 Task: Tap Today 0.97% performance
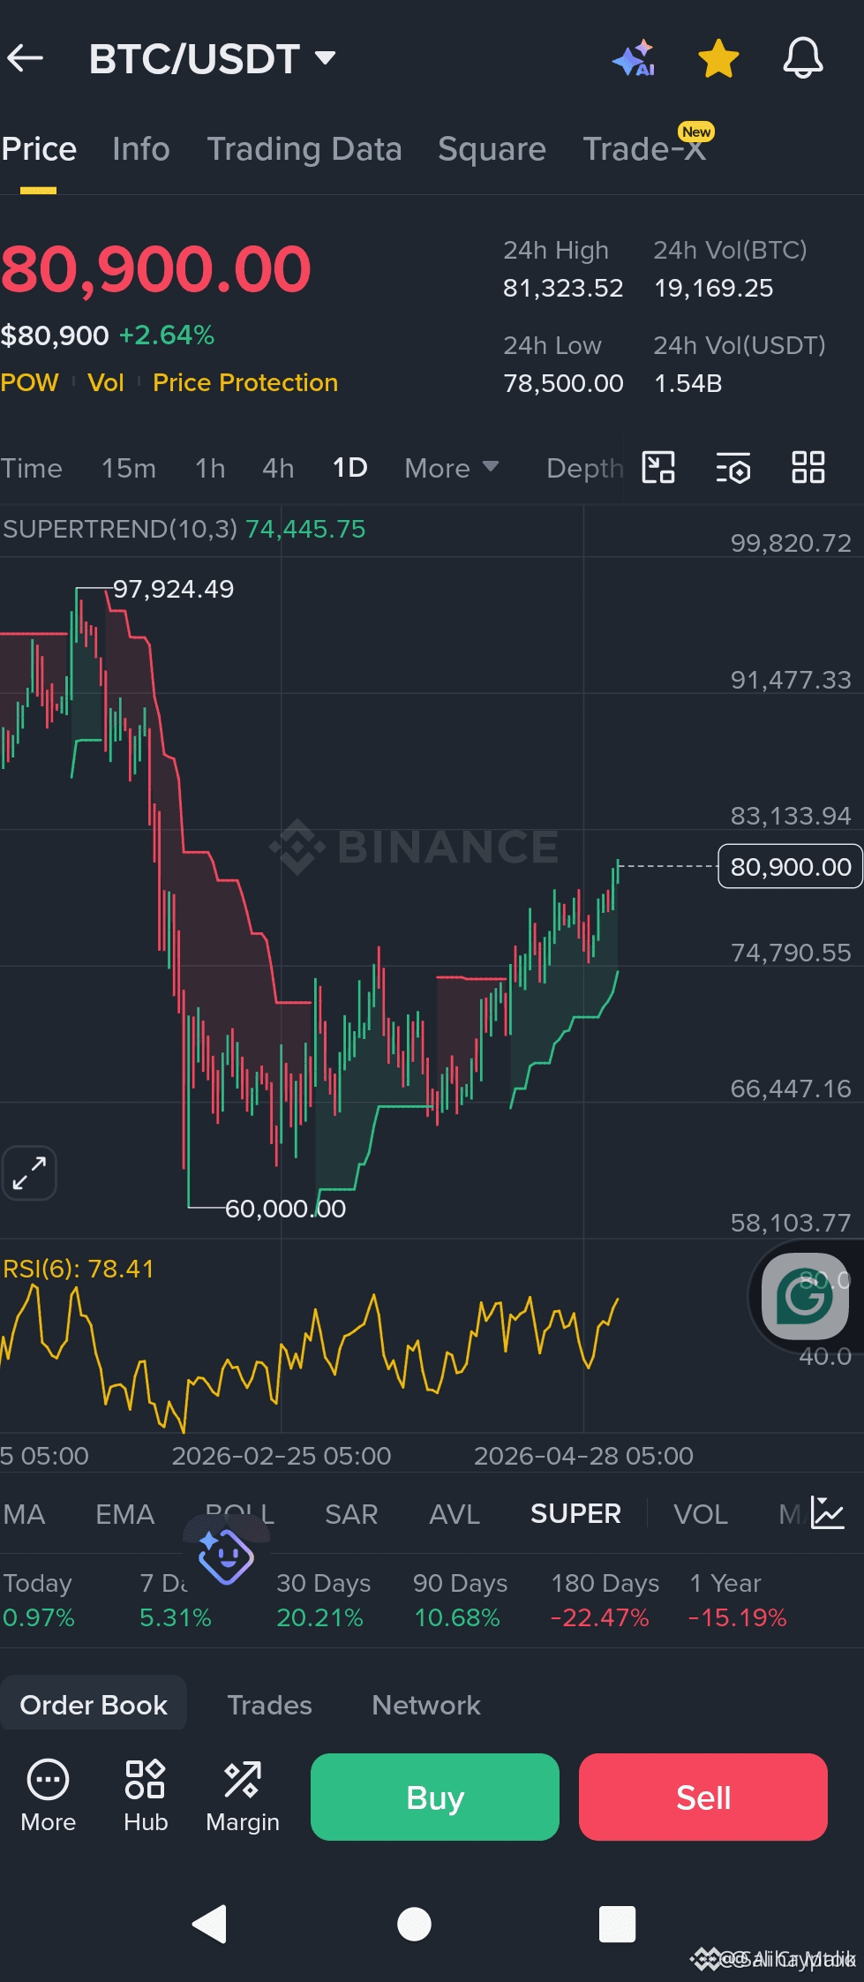(39, 1601)
